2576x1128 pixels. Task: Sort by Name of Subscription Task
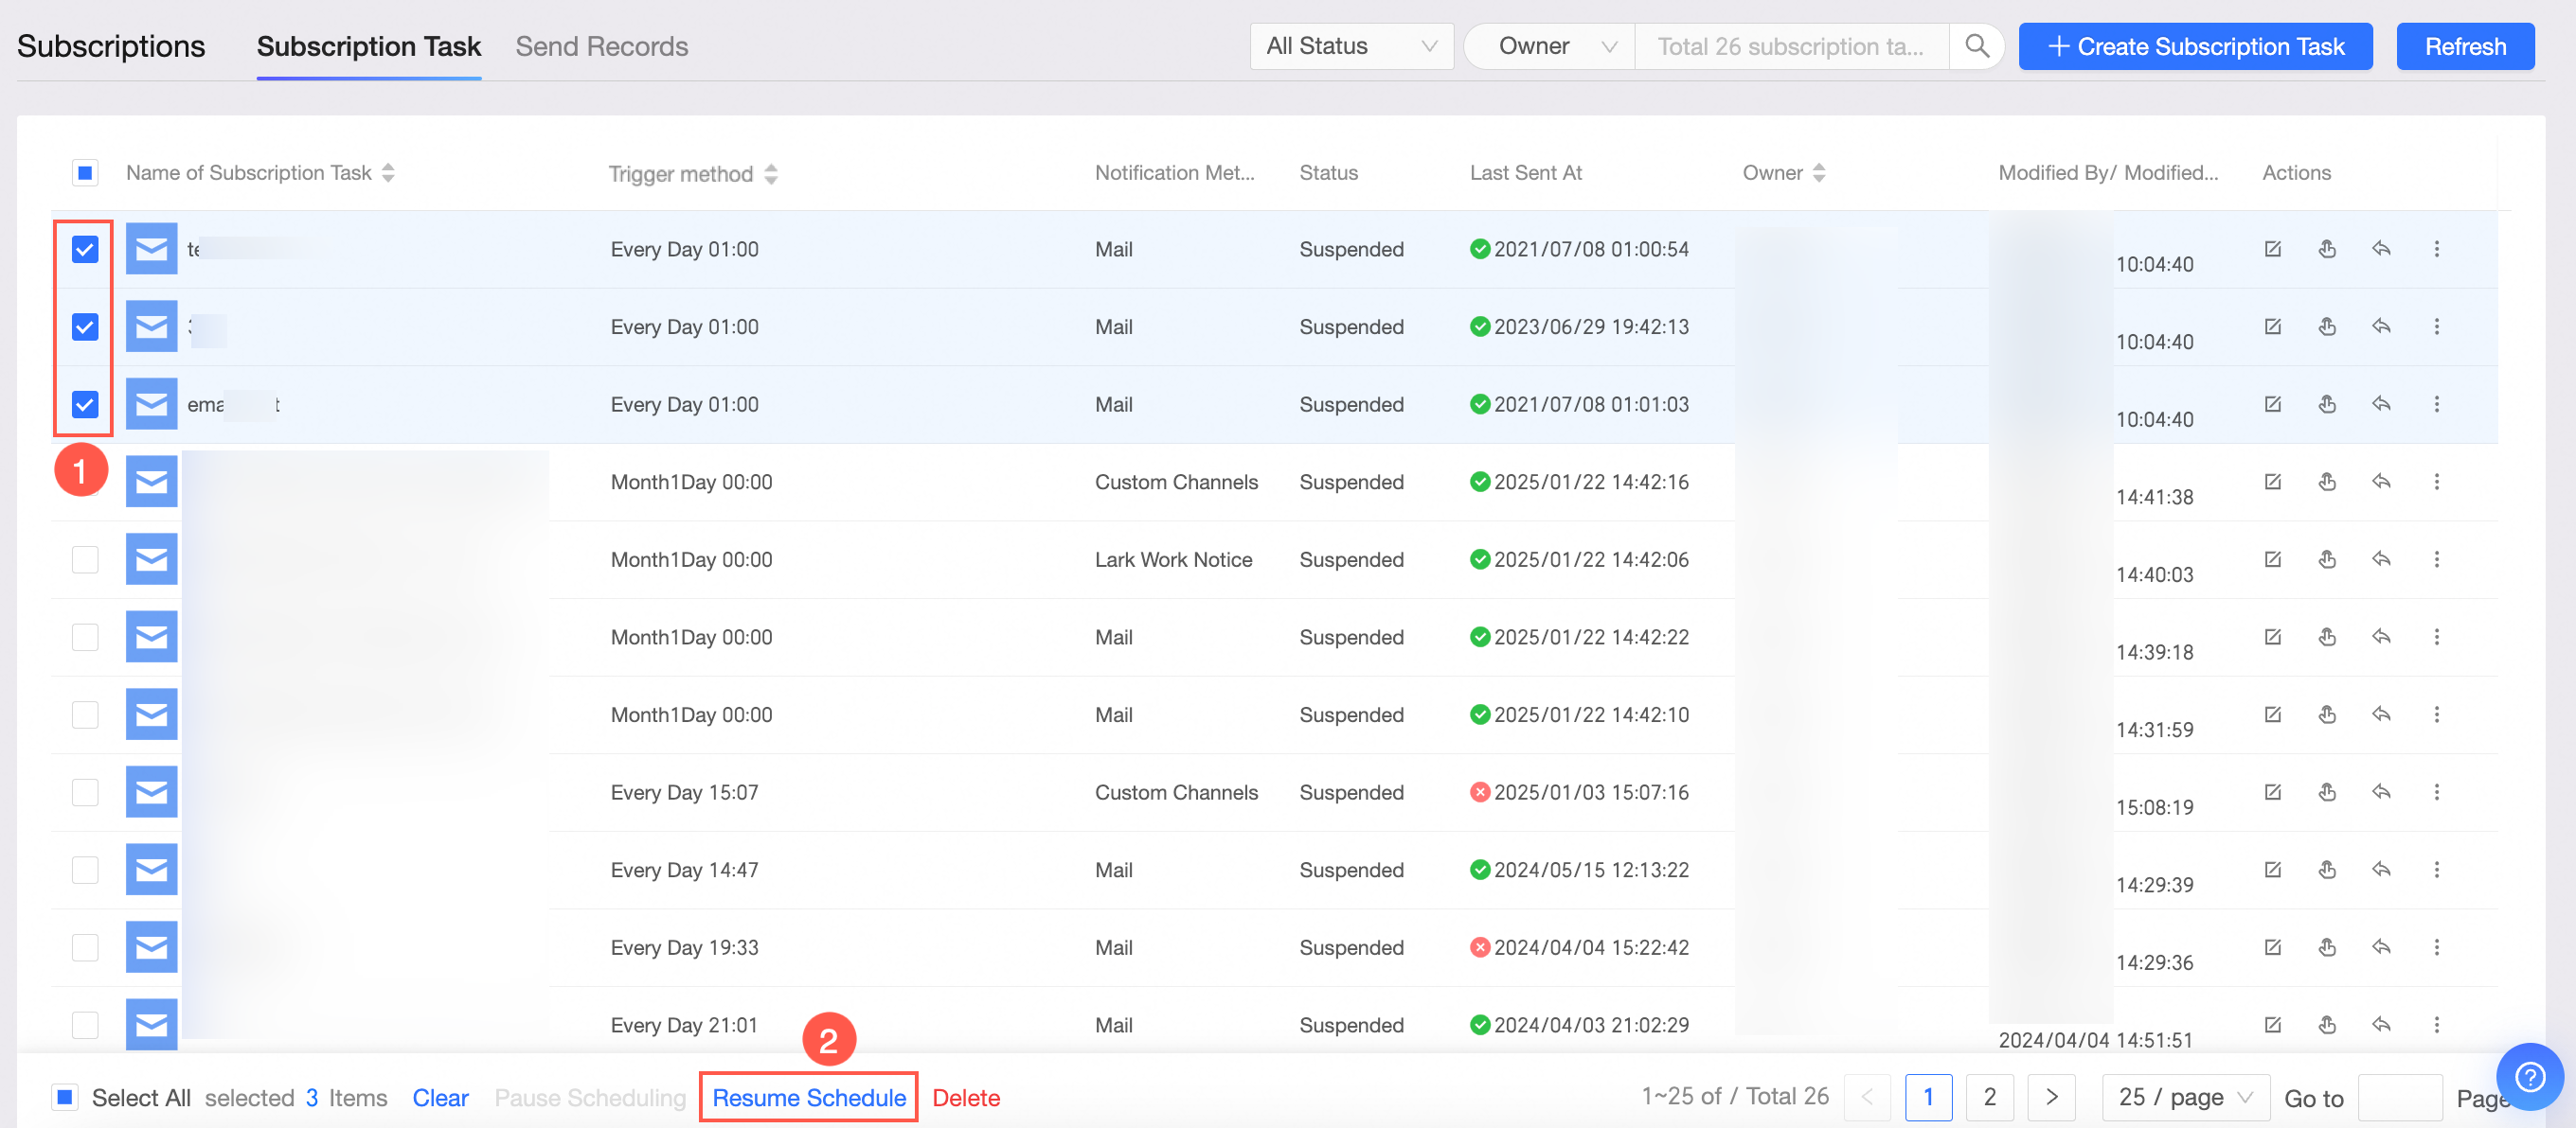click(x=388, y=173)
